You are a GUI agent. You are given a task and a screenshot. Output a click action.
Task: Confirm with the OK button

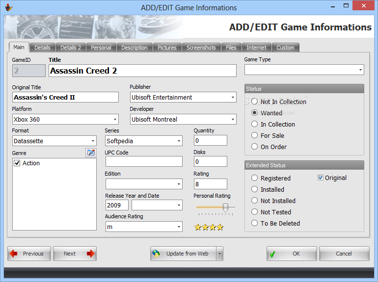pyautogui.click(x=292, y=254)
